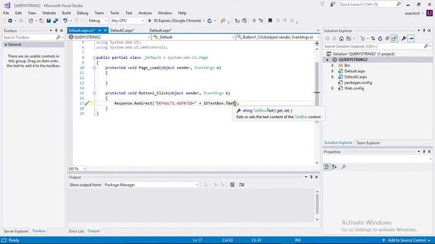Expand Default2.aspx node in Solution Explorer
The height and width of the screenshot is (244, 435).
click(332, 77)
